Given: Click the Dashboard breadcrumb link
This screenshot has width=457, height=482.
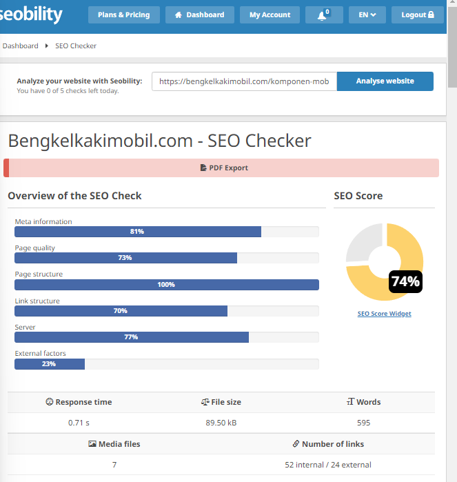Looking at the screenshot, I should [20, 46].
